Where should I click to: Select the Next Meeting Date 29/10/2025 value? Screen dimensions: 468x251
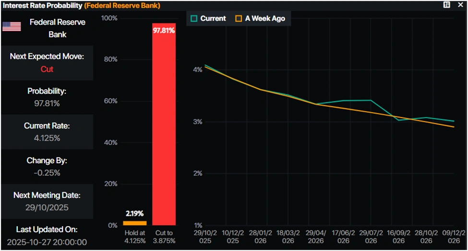pos(47,207)
